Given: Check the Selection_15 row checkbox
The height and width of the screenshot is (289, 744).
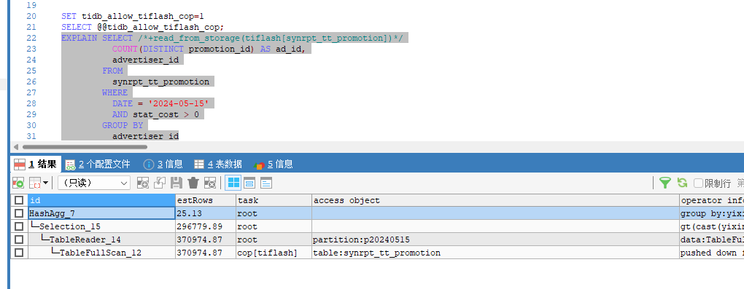Looking at the screenshot, I should (x=18, y=226).
